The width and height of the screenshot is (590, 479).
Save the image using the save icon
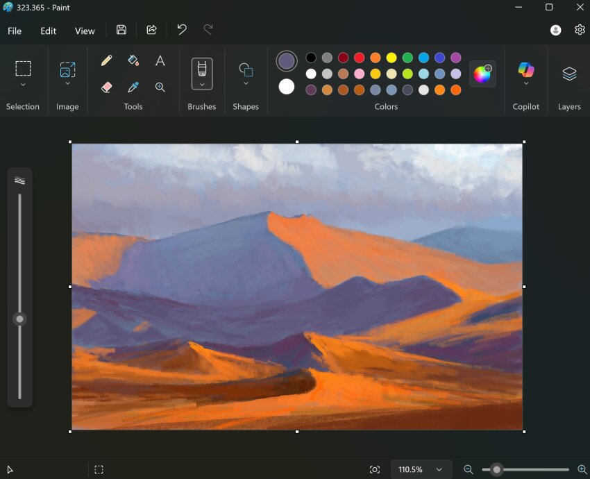(x=121, y=30)
